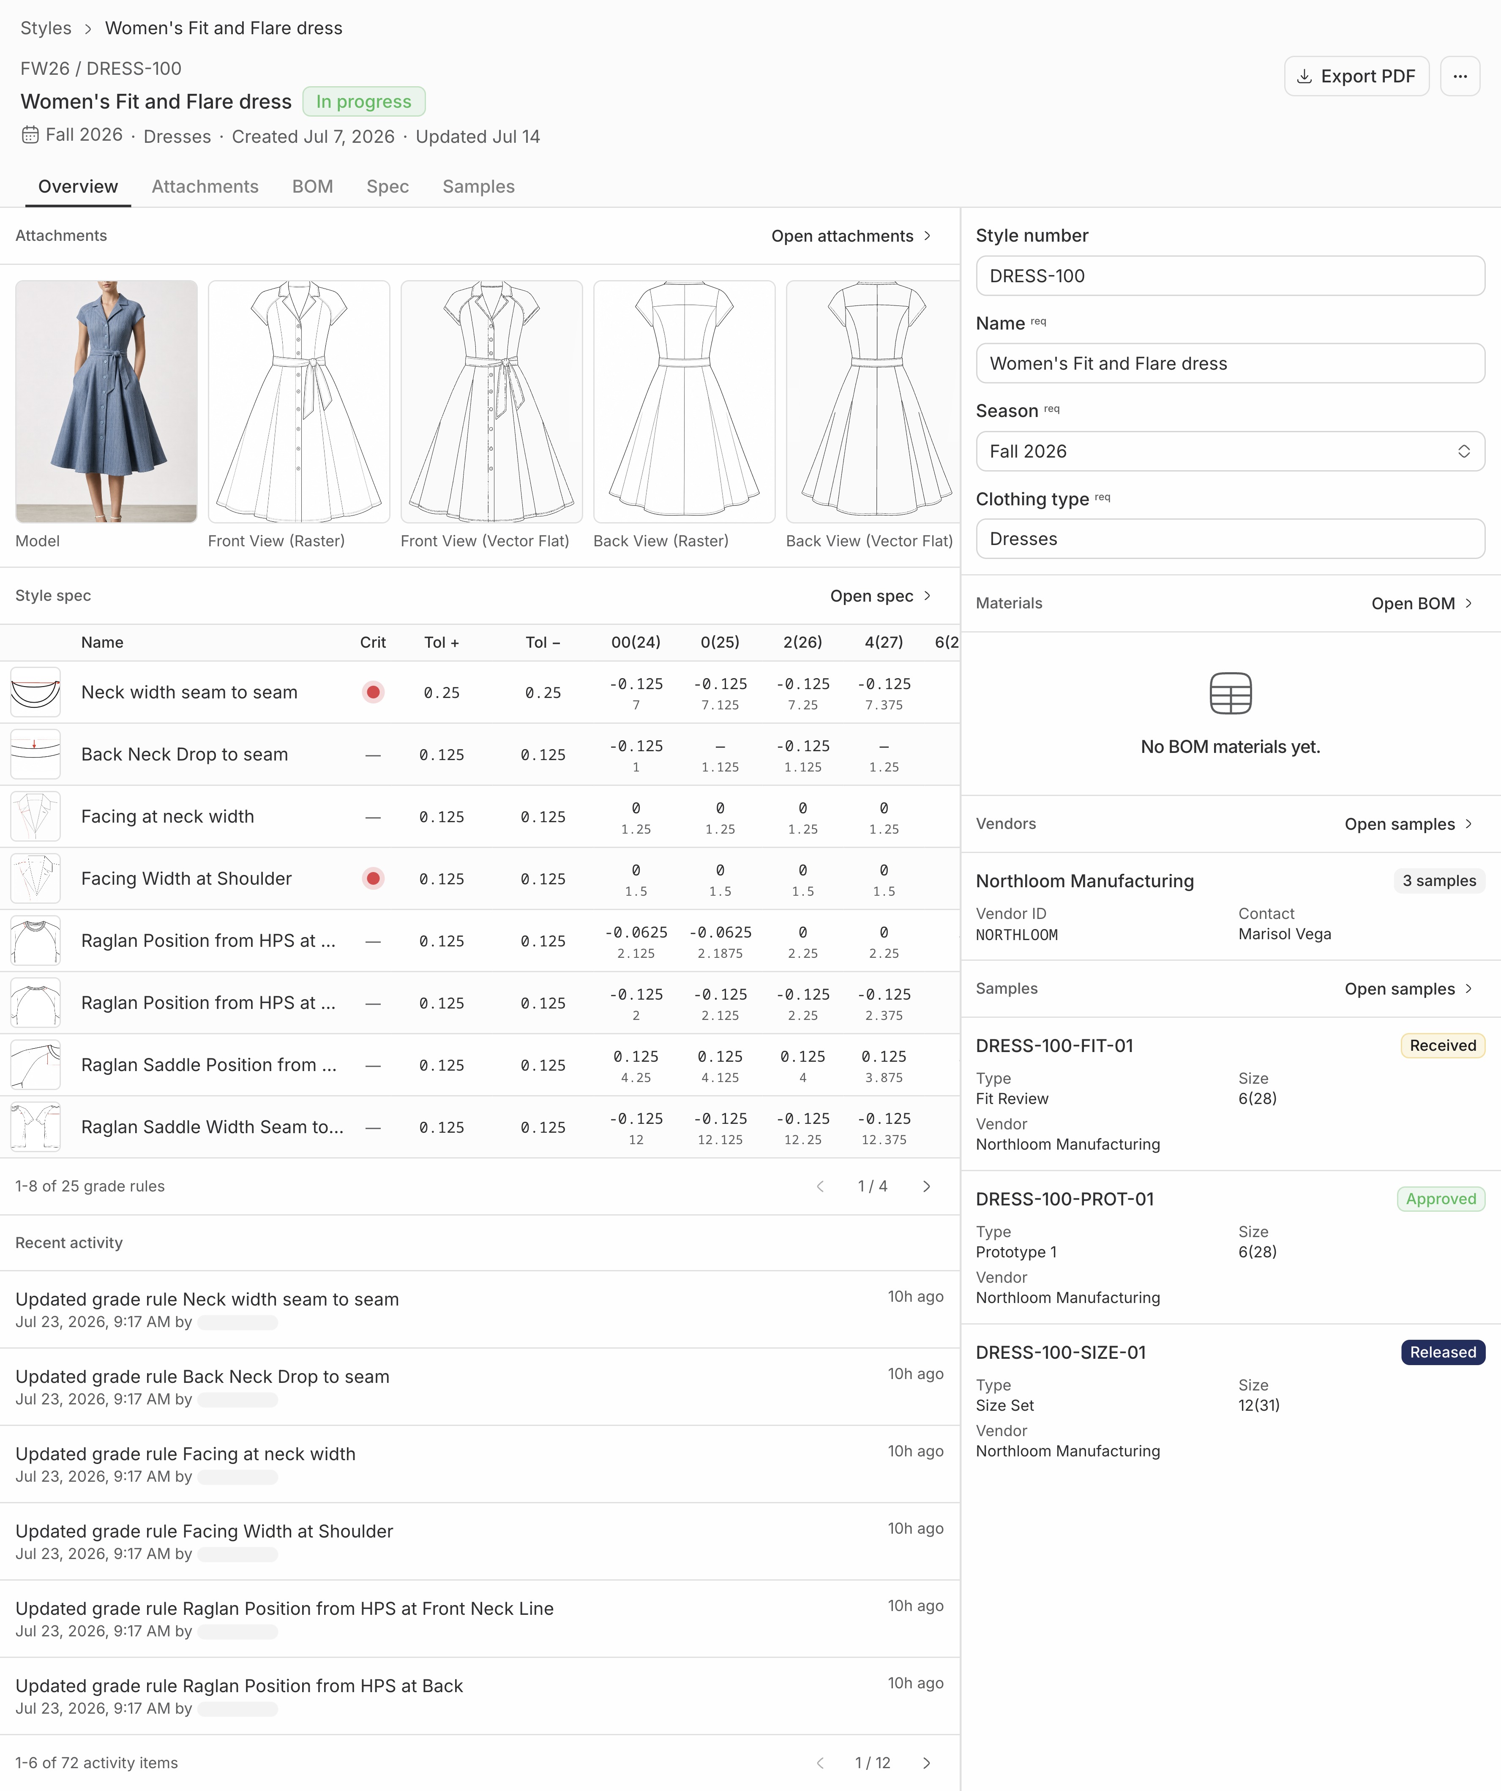Click the Facing Width at Shoulder sketch icon
This screenshot has width=1501, height=1791.
coord(36,878)
